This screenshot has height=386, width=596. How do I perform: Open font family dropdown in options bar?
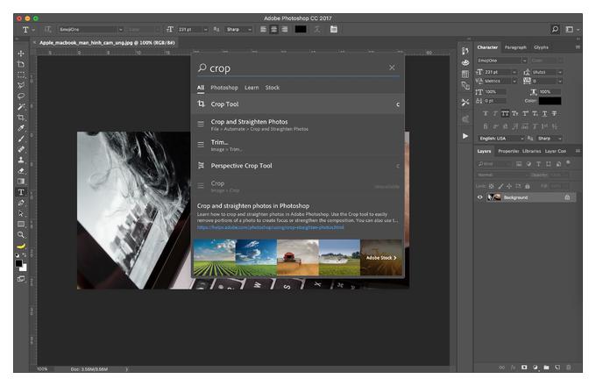tap(91, 29)
